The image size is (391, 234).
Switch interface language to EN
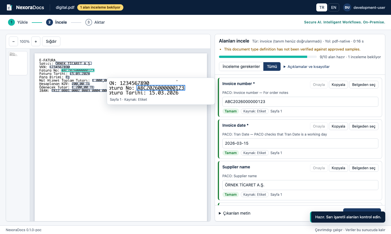click(334, 7)
